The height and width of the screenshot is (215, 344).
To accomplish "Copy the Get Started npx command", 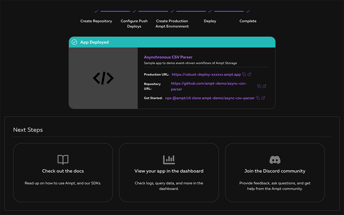I will pyautogui.click(x=258, y=98).
